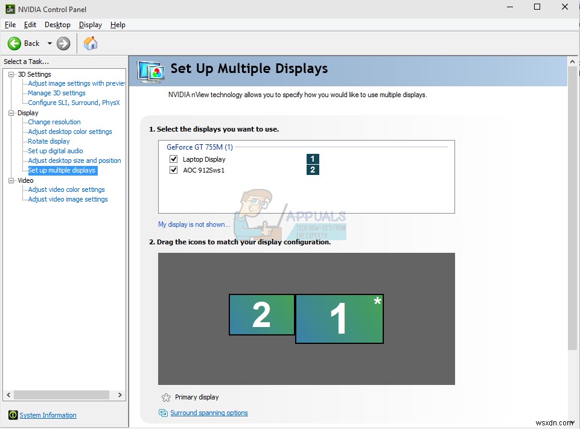Select Adjust desktop size and position
The width and height of the screenshot is (580, 429).
tap(74, 160)
